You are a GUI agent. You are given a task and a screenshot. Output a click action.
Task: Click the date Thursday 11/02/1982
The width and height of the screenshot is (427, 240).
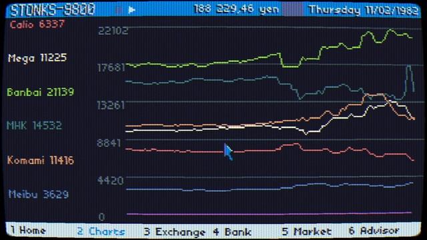click(x=364, y=10)
